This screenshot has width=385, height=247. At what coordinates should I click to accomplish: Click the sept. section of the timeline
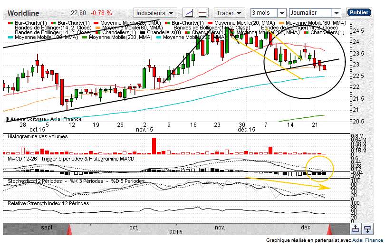pyautogui.click(x=47, y=228)
